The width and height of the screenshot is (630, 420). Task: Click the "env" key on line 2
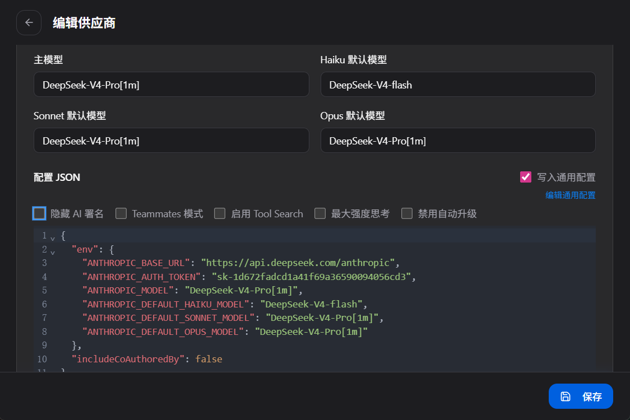coord(85,249)
